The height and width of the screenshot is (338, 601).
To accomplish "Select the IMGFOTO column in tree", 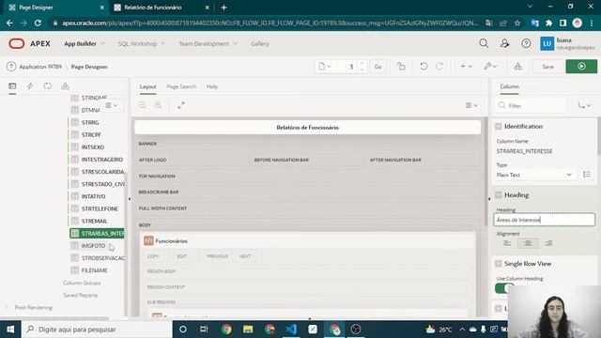I will (x=93, y=246).
